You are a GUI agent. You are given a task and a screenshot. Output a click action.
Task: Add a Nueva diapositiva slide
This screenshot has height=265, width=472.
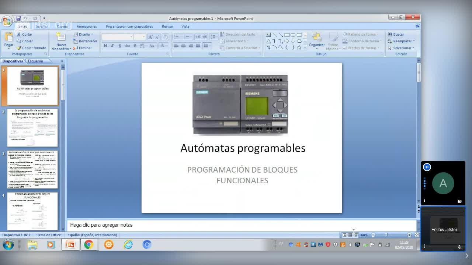coord(61,41)
